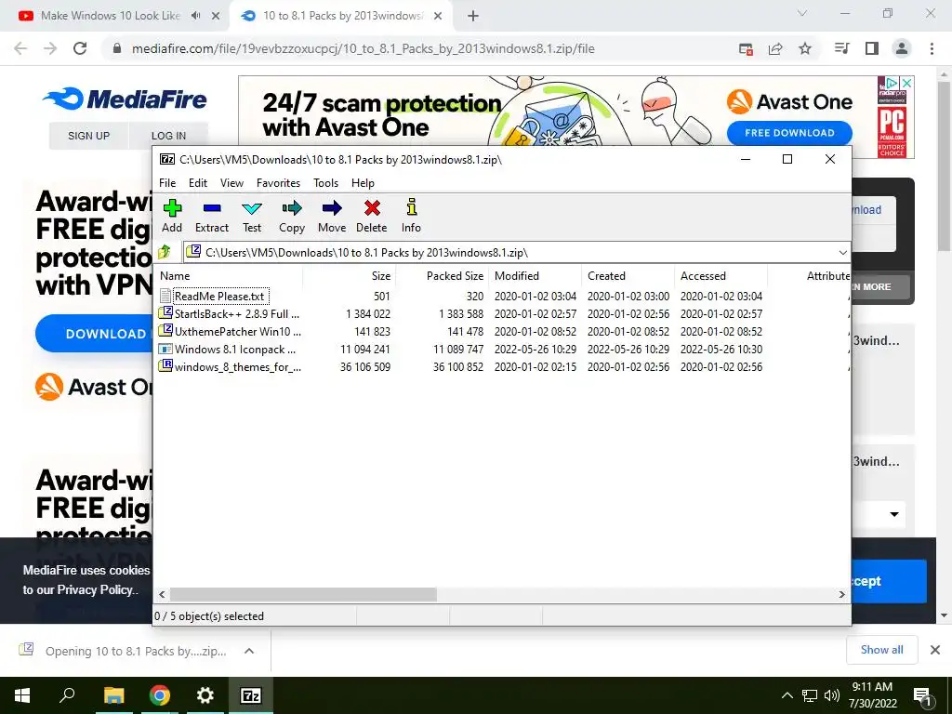This screenshot has height=714, width=952.
Task: Open the Chrome profile avatar
Action: tap(902, 48)
